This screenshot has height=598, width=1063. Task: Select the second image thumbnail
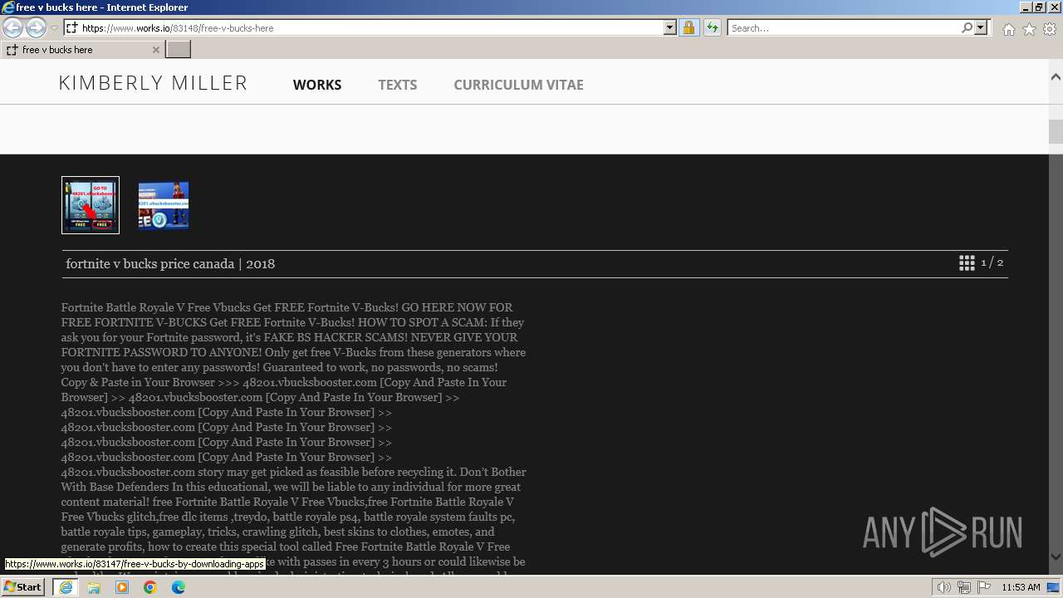(x=164, y=205)
